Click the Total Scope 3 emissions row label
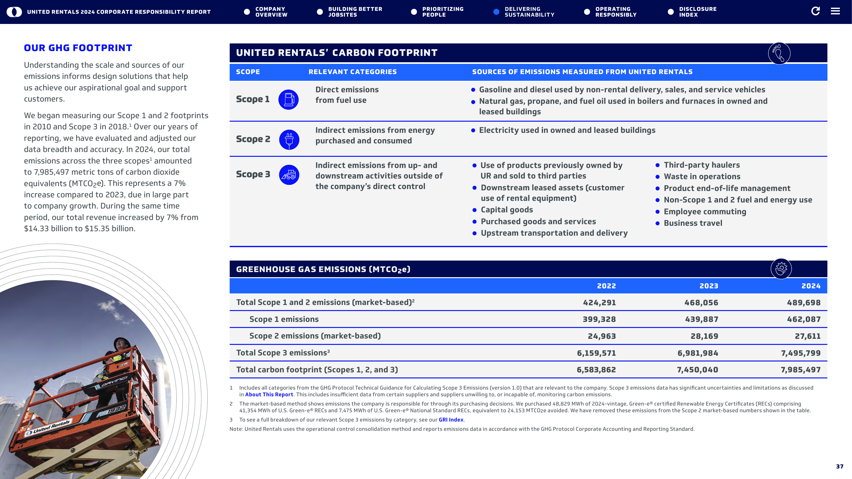This screenshot has height=479, width=852. click(x=283, y=353)
